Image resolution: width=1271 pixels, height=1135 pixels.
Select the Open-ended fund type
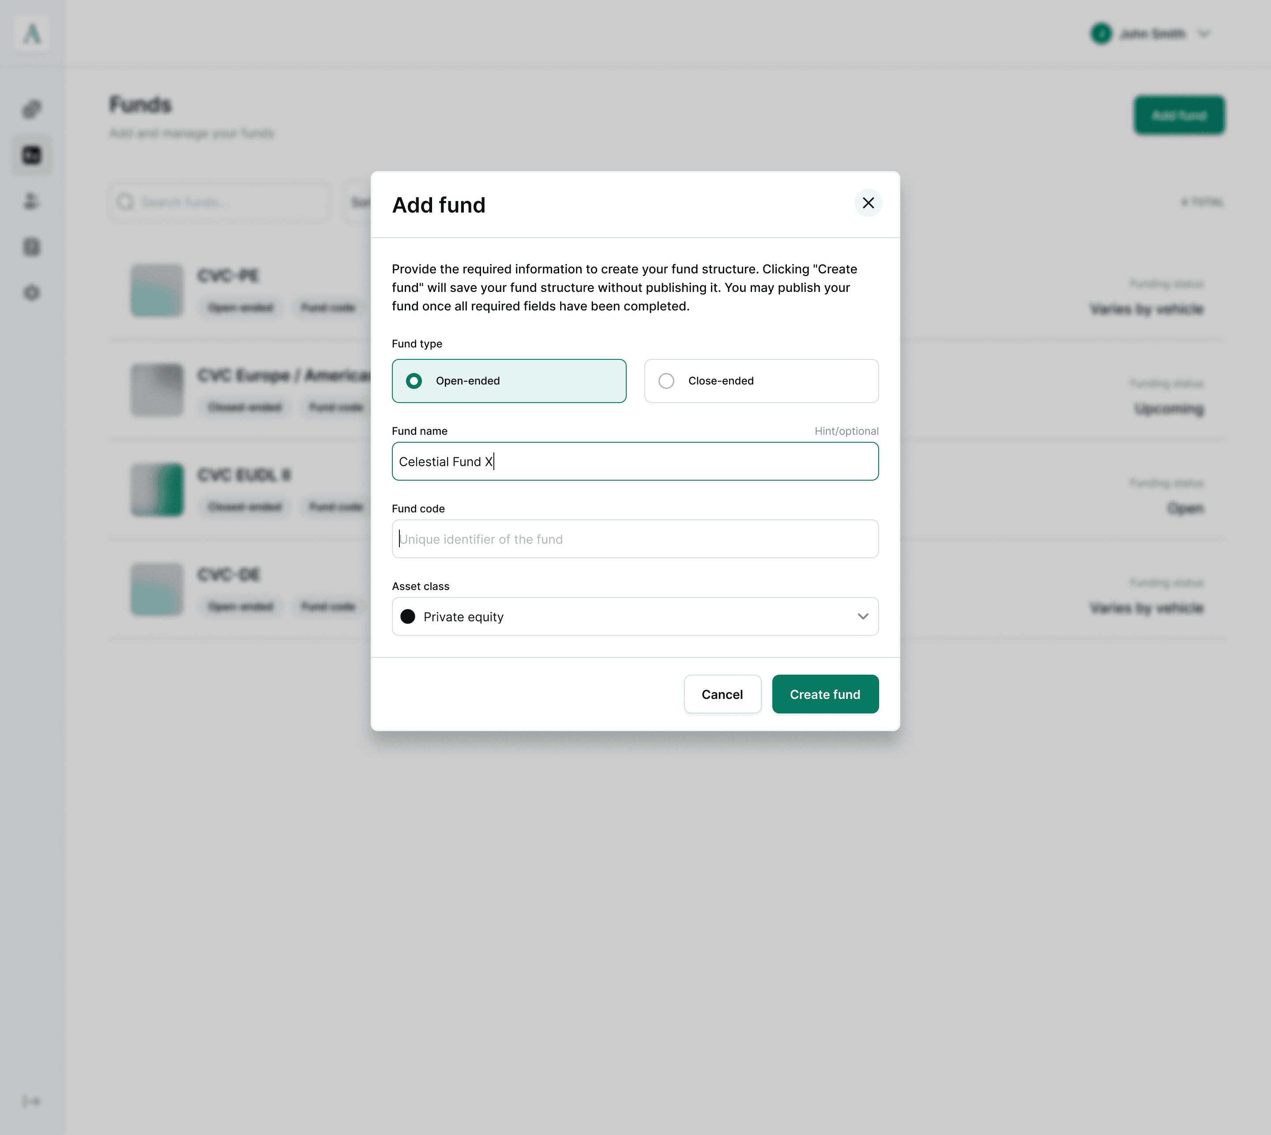point(509,381)
